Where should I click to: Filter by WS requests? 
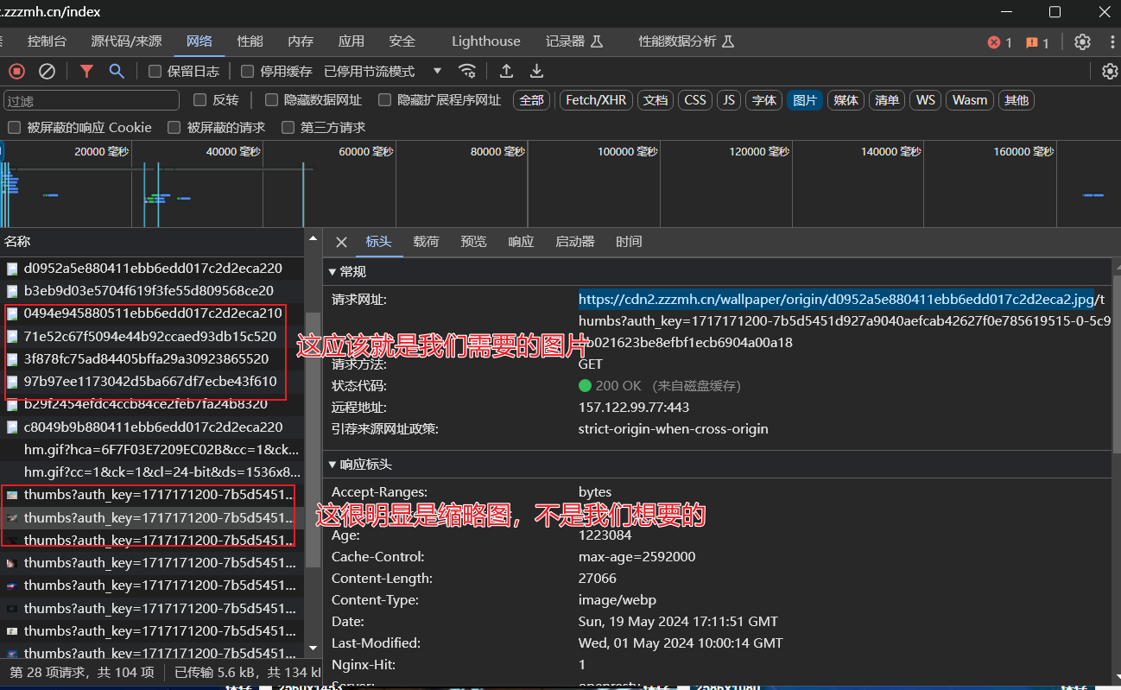[926, 100]
